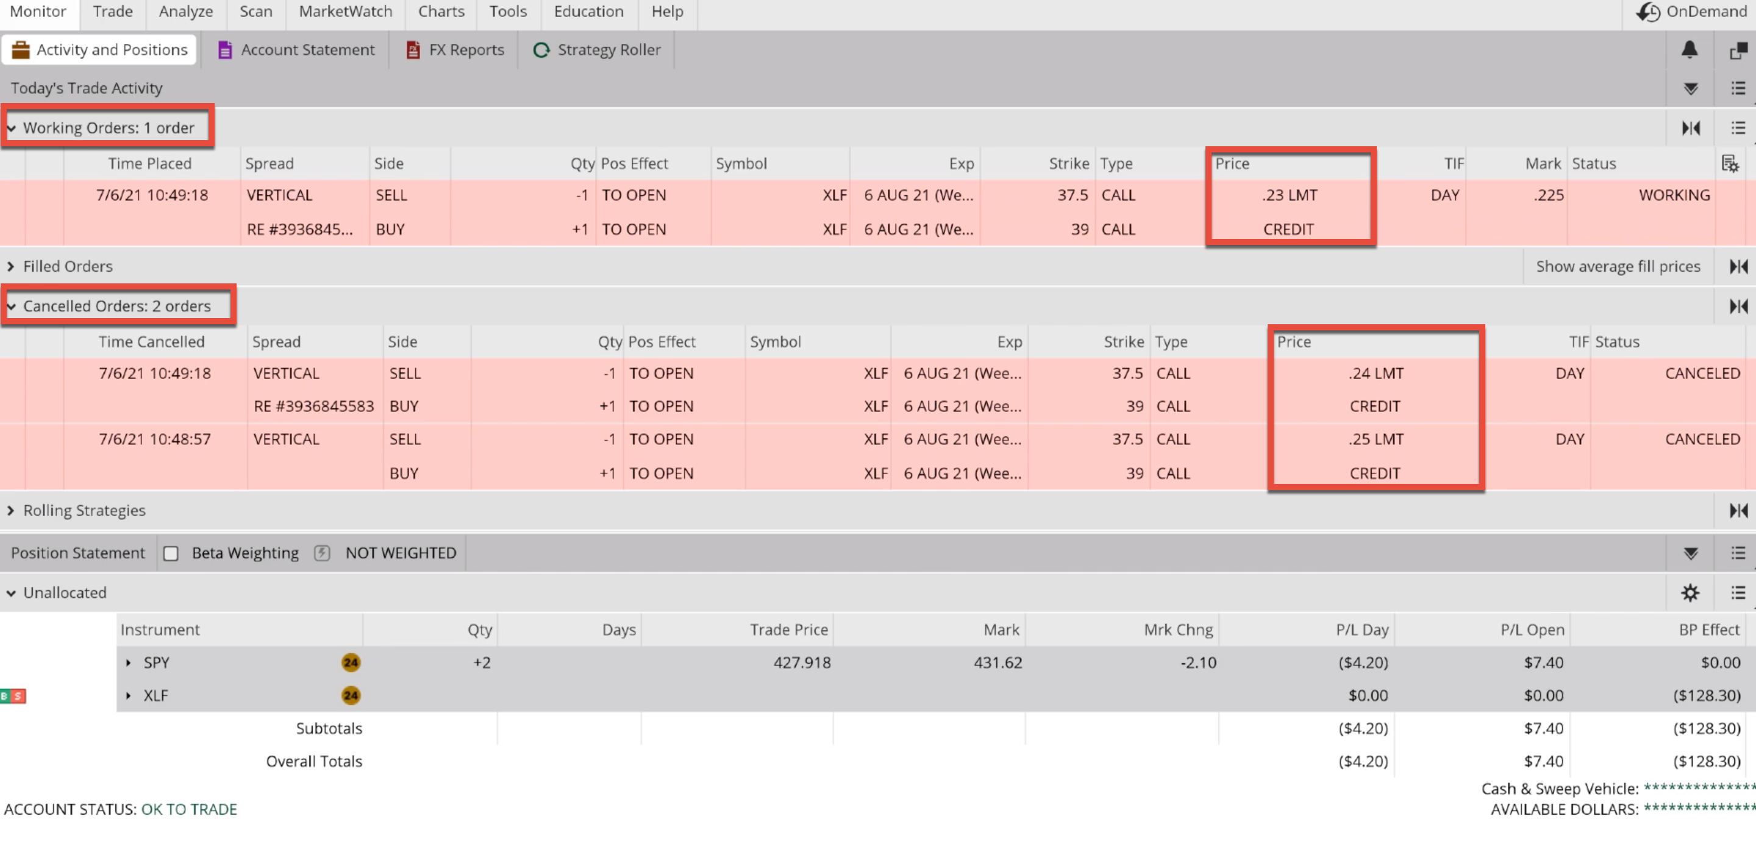This screenshot has height=841, width=1756.
Task: Click the beta weighting lightning symbol icon
Action: click(322, 553)
